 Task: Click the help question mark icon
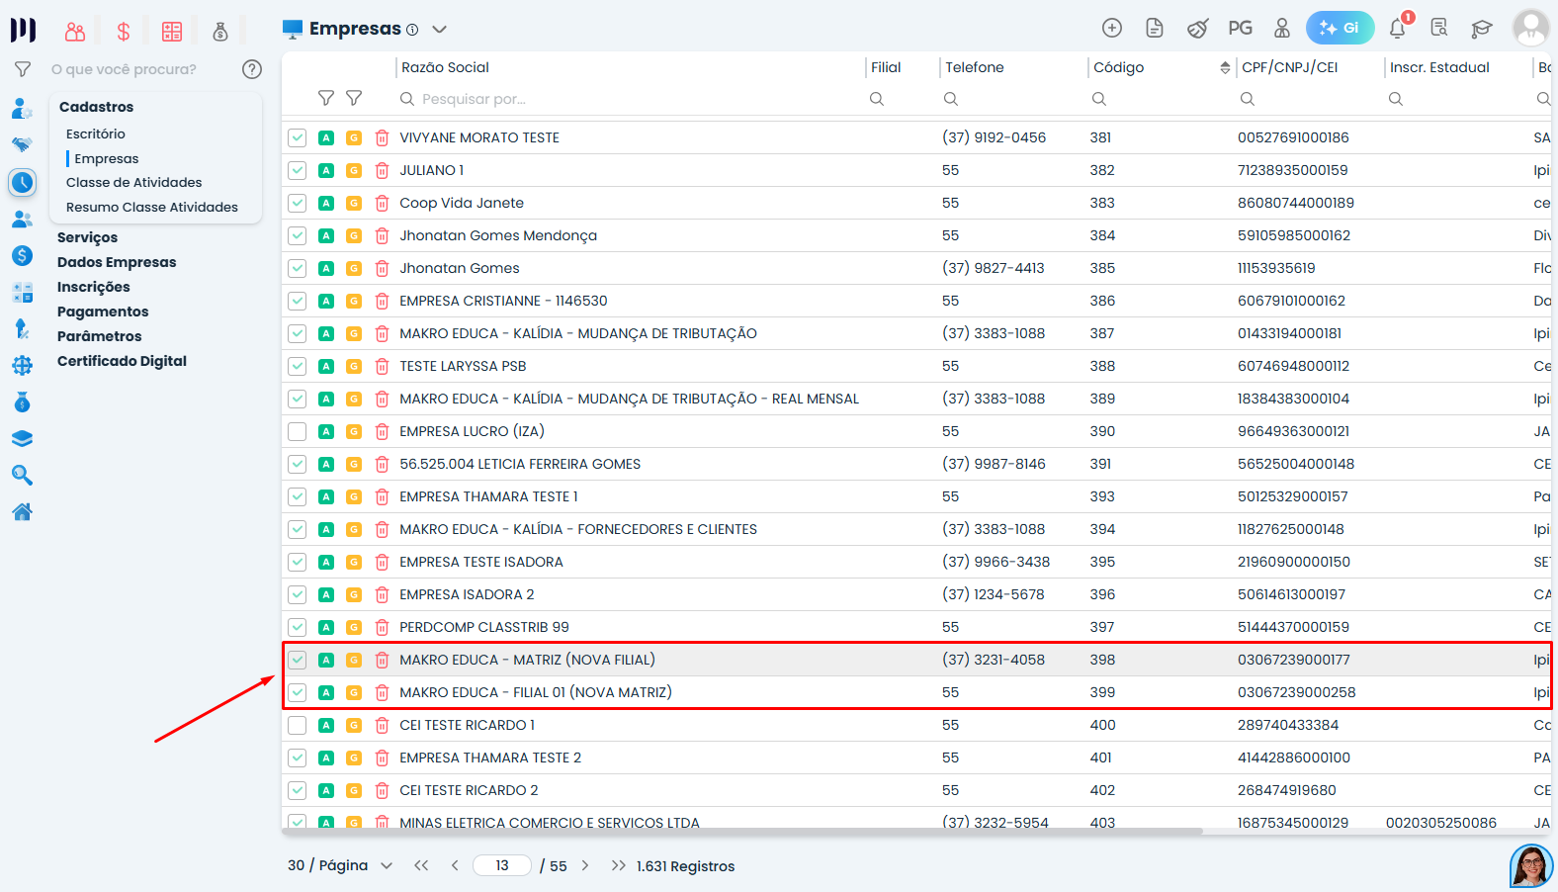point(252,69)
